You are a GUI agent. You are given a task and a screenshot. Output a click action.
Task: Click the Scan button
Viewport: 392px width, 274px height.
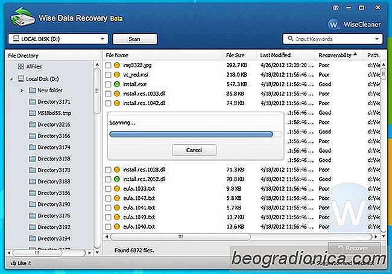pos(134,39)
